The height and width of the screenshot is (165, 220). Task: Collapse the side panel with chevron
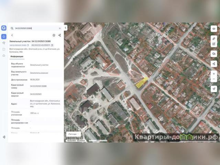pos(66,28)
